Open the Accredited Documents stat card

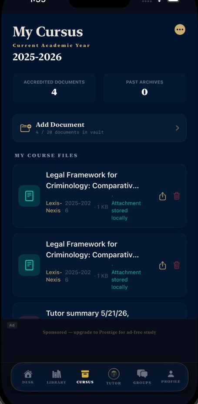tap(54, 88)
